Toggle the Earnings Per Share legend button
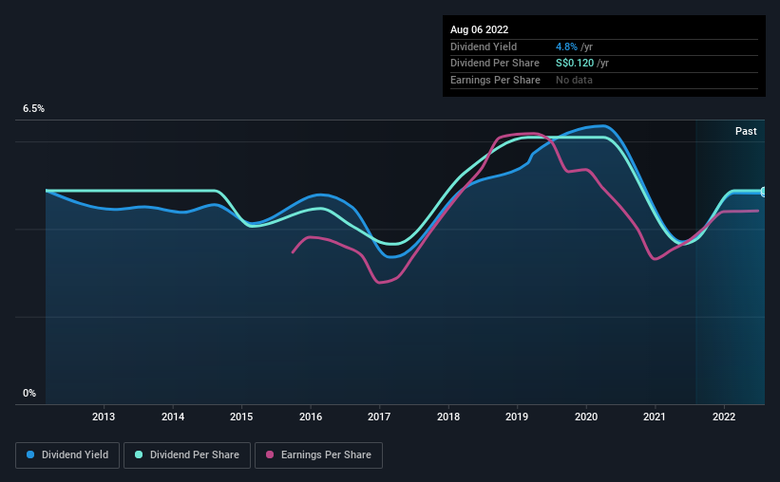 pyautogui.click(x=318, y=455)
